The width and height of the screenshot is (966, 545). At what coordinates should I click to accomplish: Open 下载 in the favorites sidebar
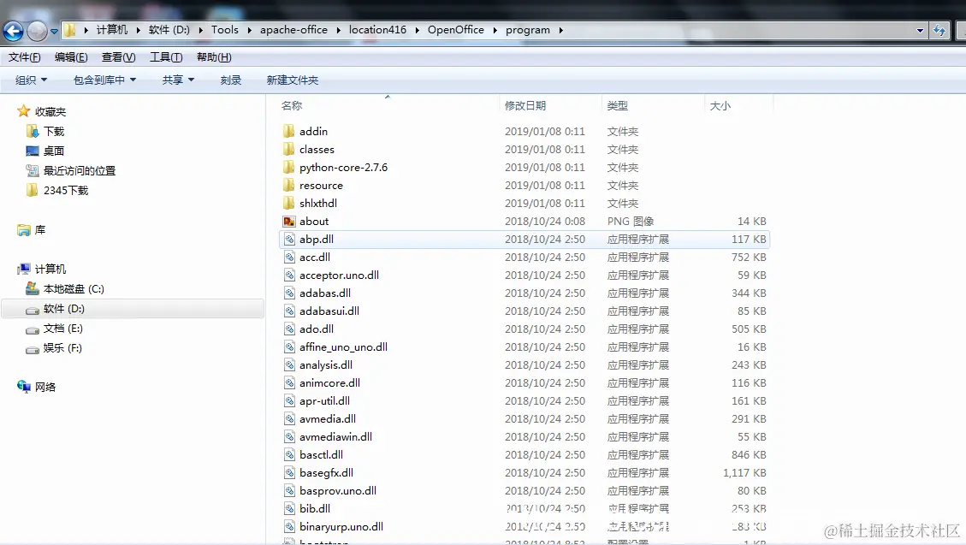click(x=54, y=131)
